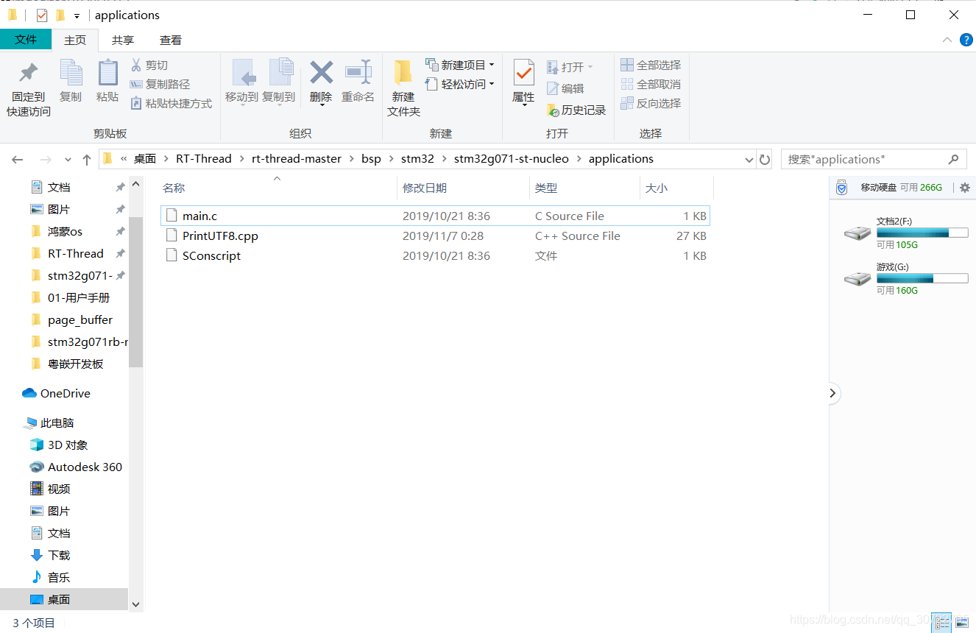Click Select none (全部取消)
Image resolution: width=976 pixels, height=633 pixels.
point(651,84)
